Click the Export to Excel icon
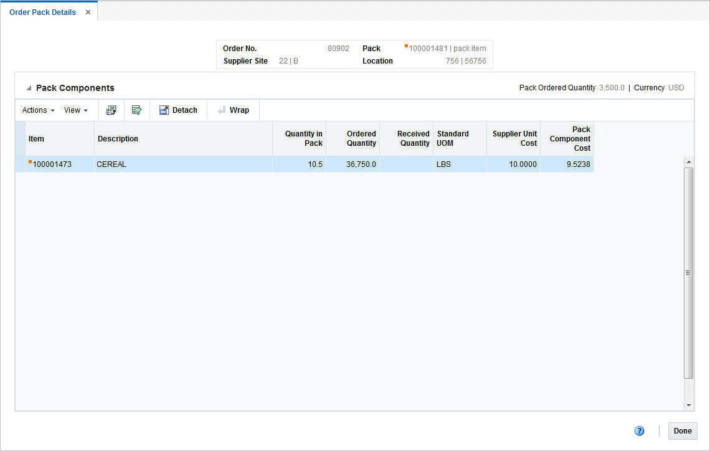710x451 pixels. (111, 110)
